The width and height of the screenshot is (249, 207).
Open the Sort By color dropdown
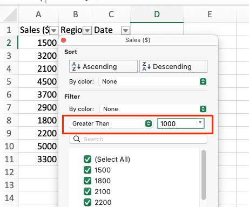pos(153,81)
